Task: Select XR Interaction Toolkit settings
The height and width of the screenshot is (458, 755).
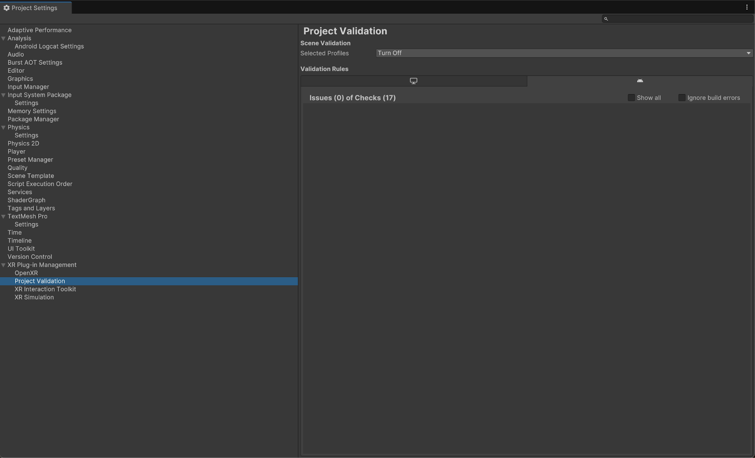Action: pos(45,289)
